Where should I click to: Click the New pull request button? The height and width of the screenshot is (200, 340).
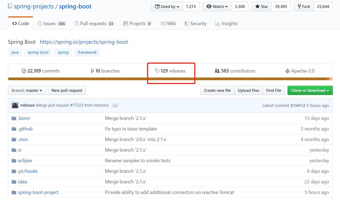click(67, 90)
